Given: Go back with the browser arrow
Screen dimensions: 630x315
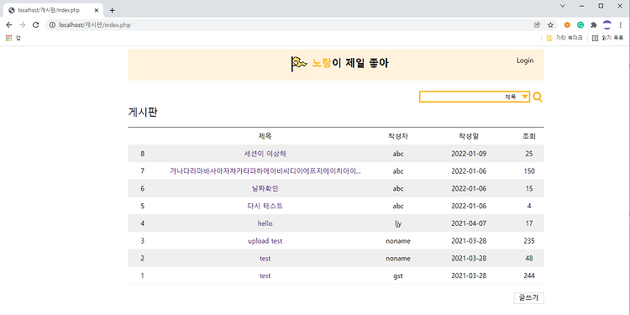Looking at the screenshot, I should pos(9,25).
